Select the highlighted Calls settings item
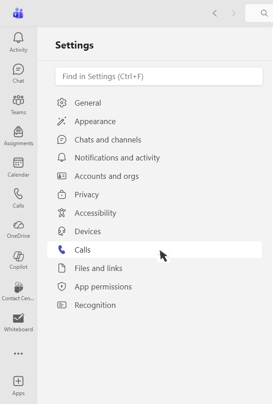273x404 pixels. pos(154,250)
